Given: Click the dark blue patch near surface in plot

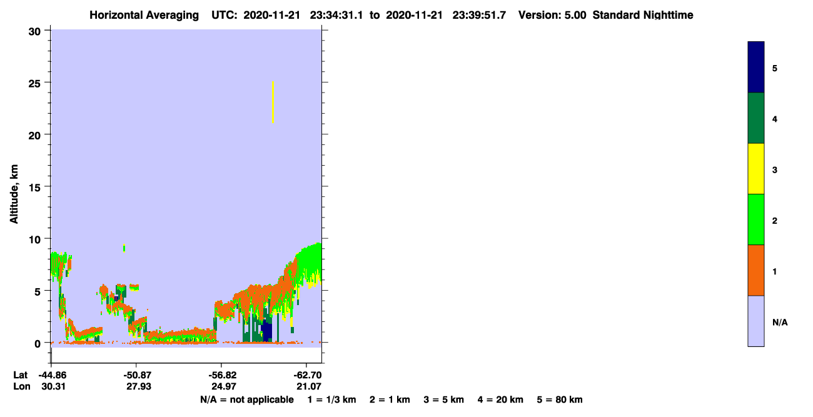Looking at the screenshot, I should [267, 331].
